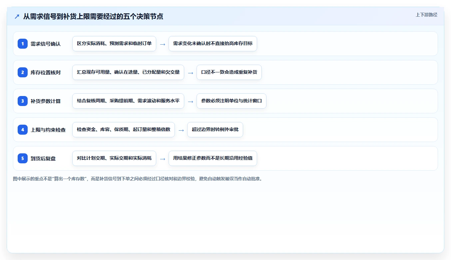The width and height of the screenshot is (451, 260).
Task: Click the diagonal arrow icon beside the title
Action: tap(17, 16)
